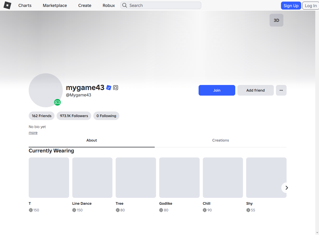Viewport: 319px width, 239px height.
Task: Open Marketplace in the top navigation
Action: coord(55,5)
